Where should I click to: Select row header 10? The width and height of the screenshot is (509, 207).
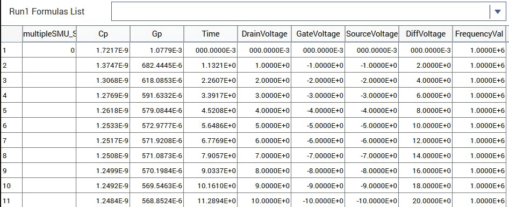point(11,185)
